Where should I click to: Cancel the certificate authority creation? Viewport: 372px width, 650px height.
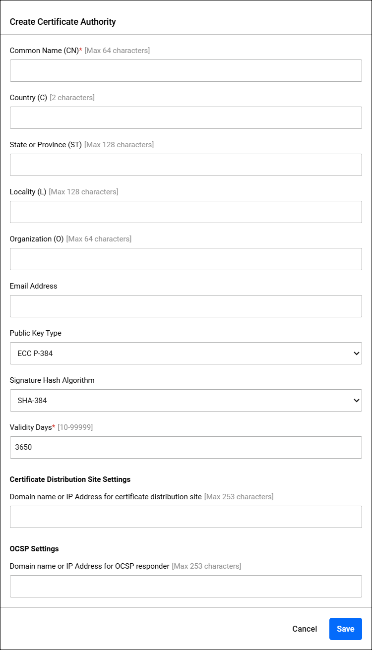(305, 629)
